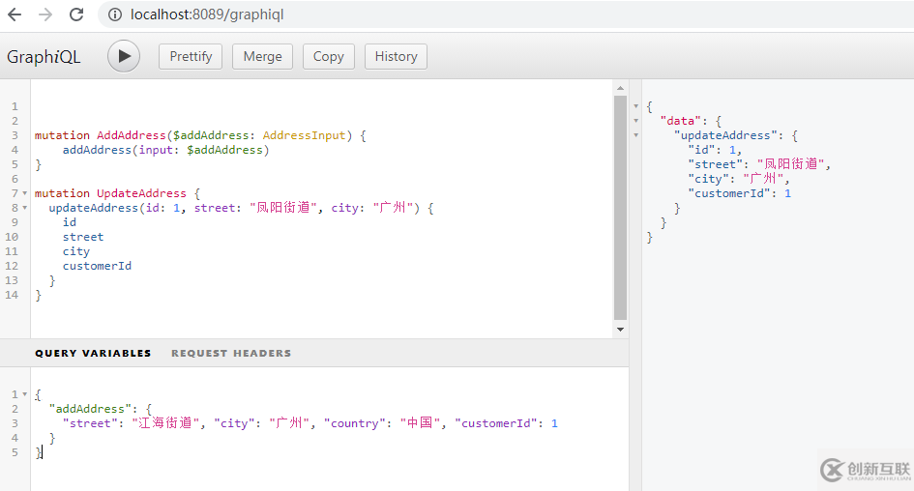
Task: Collapse the variables JSON fold at line 1
Action: (x=24, y=394)
